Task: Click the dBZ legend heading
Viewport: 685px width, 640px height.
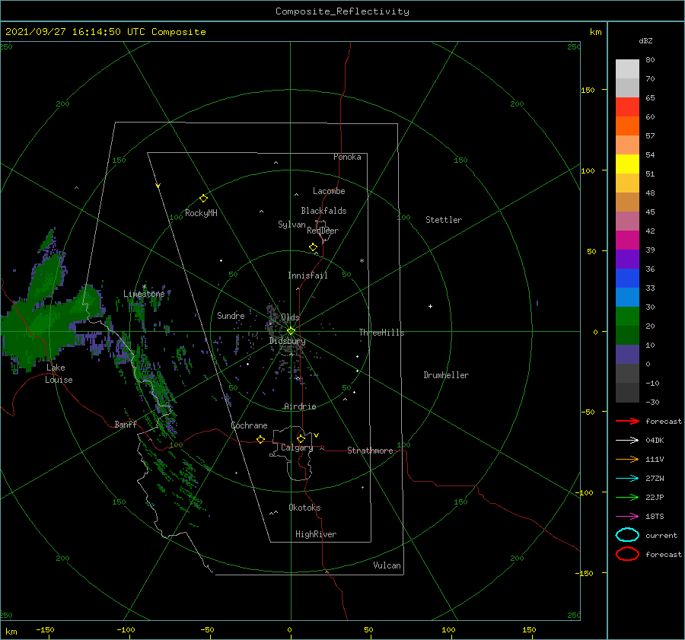Action: [645, 40]
